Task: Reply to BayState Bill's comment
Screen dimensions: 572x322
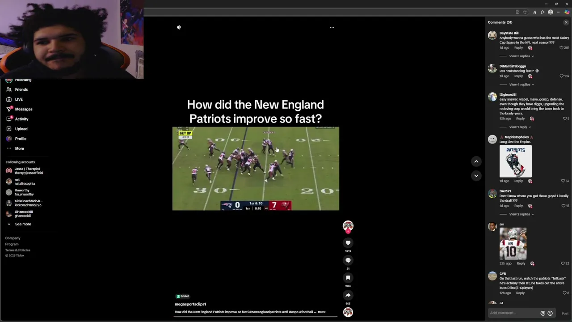Action: coord(518,48)
